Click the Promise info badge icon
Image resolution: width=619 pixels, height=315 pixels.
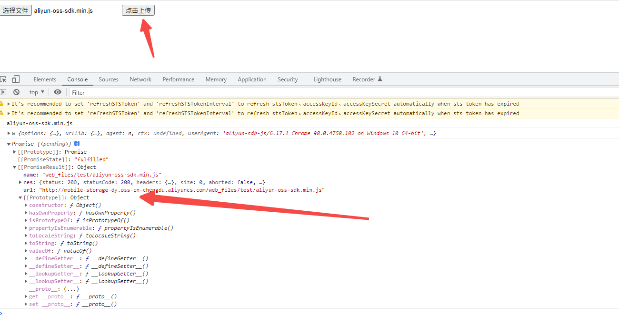(x=77, y=144)
